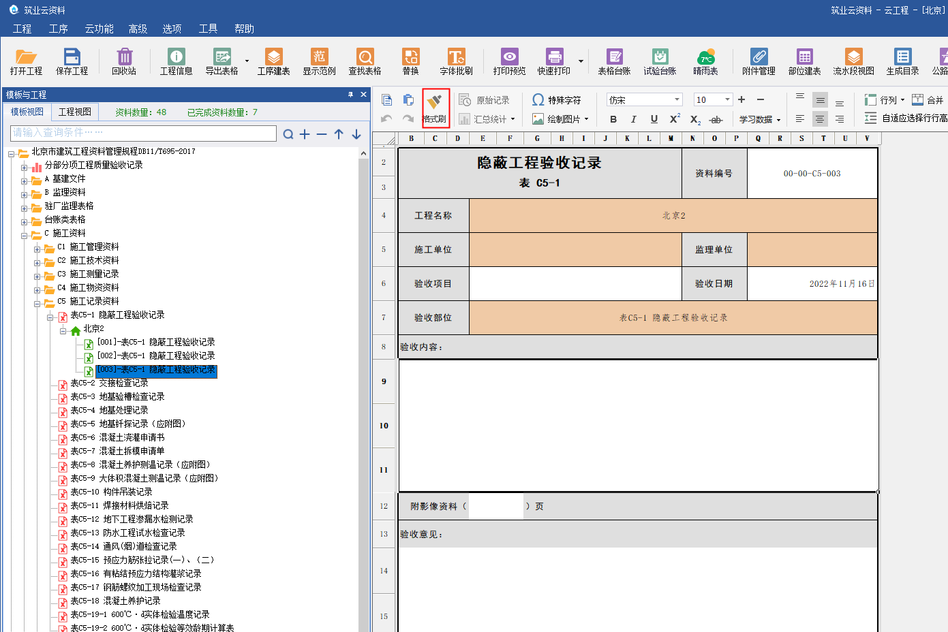Open the 云功能 menu
Image resolution: width=948 pixels, height=632 pixels.
[99, 29]
